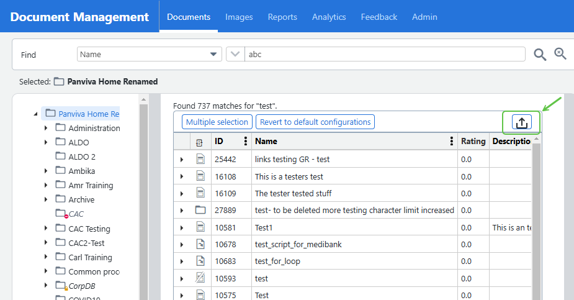This screenshot has width=574, height=300.
Task: Open ID column options menu
Action: (x=246, y=141)
